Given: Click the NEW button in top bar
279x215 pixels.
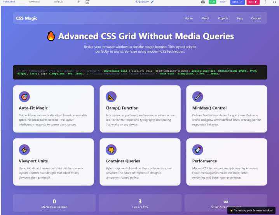Looking at the screenshot, I should 223,2.
